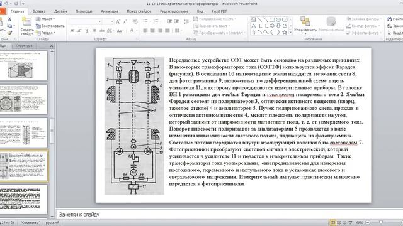403x226 pixels.
Task: Open the Анимация ribbon tab
Action: tap(110, 11)
